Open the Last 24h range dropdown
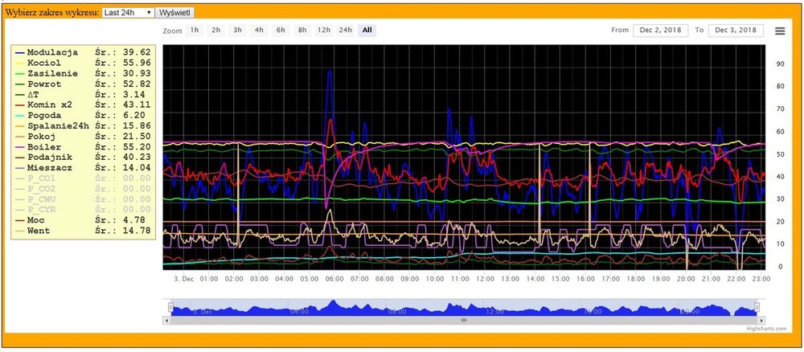 [129, 13]
